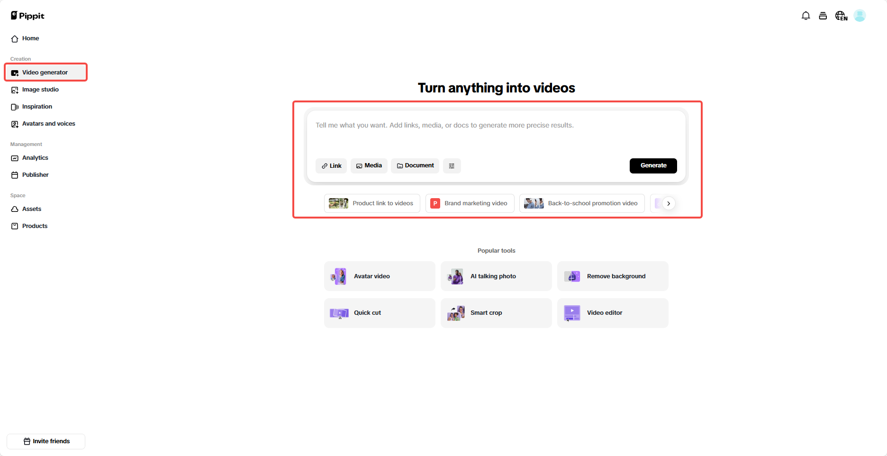The image size is (887, 456).
Task: Select the Avatar video tool
Action: (x=379, y=276)
